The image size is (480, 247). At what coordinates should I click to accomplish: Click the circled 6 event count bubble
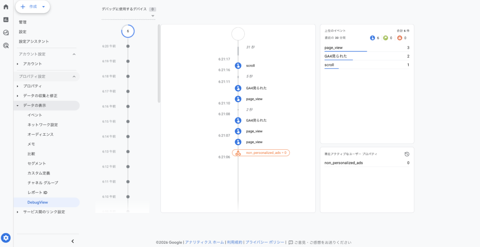128,31
